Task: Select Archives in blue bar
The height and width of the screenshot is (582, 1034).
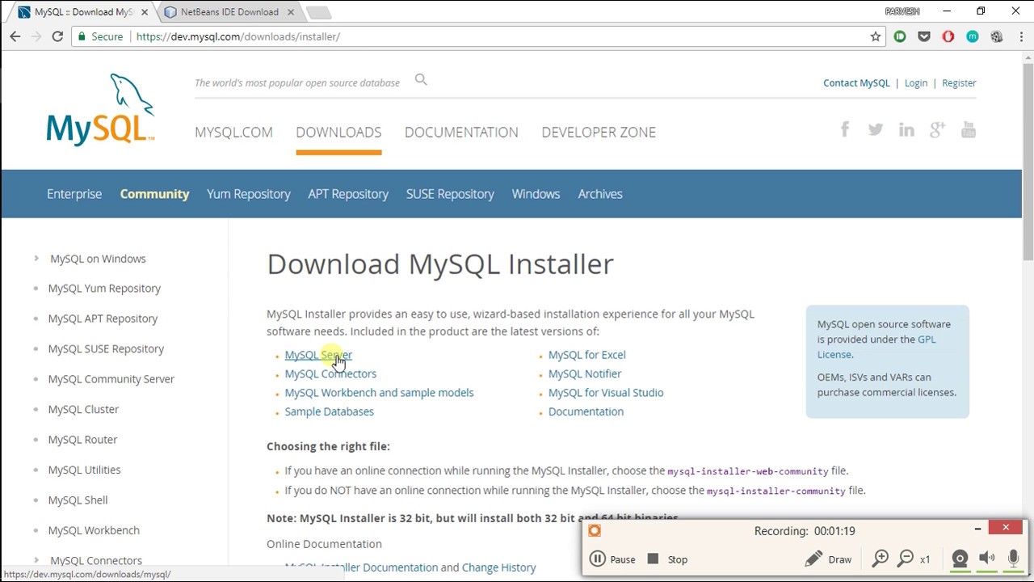Action: [600, 194]
